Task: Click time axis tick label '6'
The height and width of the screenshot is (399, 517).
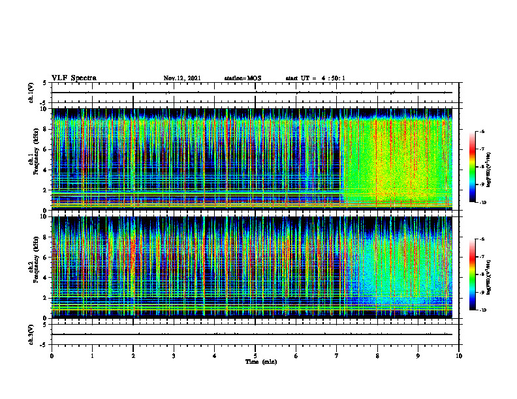Action: (296, 356)
